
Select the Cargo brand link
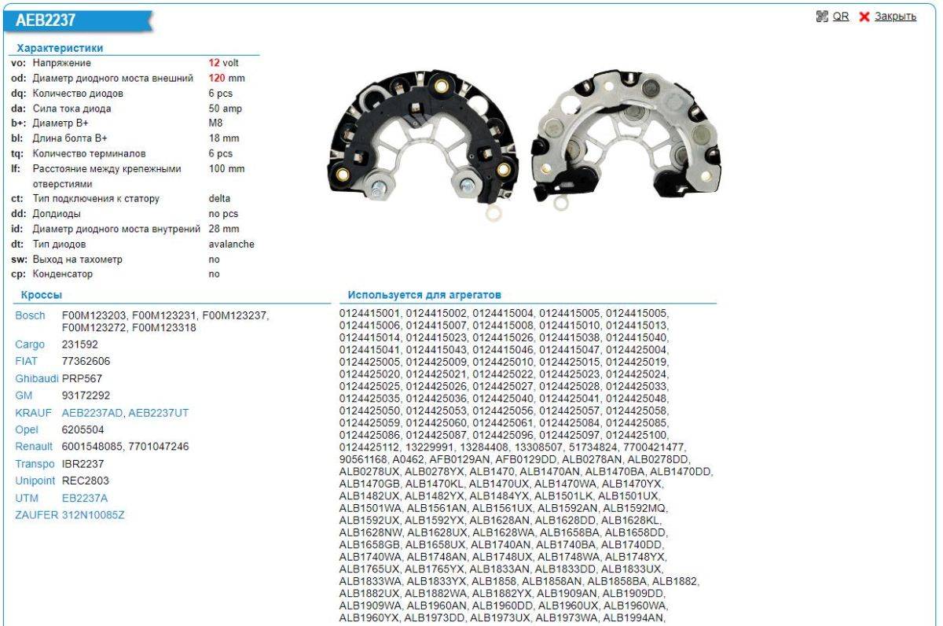(x=30, y=344)
